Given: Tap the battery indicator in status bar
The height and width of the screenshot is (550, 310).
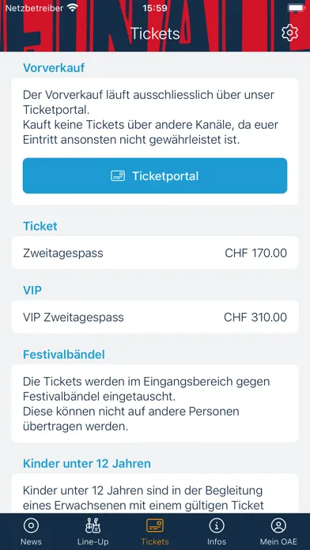Looking at the screenshot, I should point(296,8).
